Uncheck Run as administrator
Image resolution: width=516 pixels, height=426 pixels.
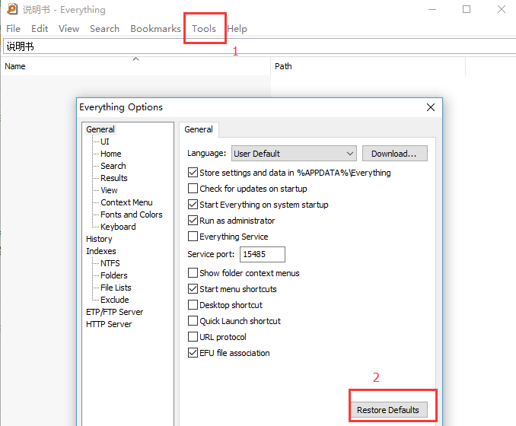tap(193, 221)
